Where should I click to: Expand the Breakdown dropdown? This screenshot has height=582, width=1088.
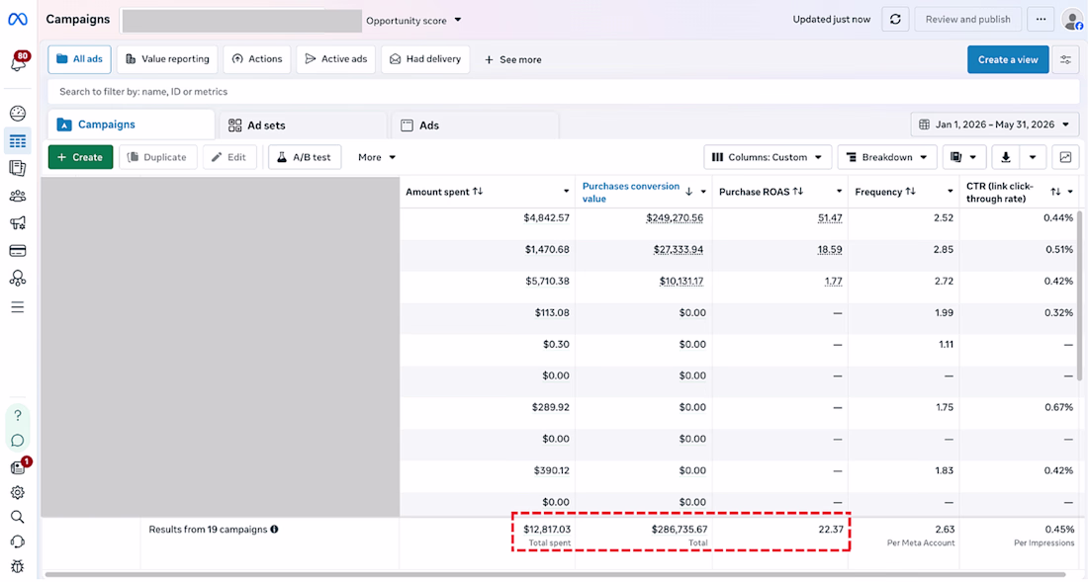pyautogui.click(x=887, y=157)
